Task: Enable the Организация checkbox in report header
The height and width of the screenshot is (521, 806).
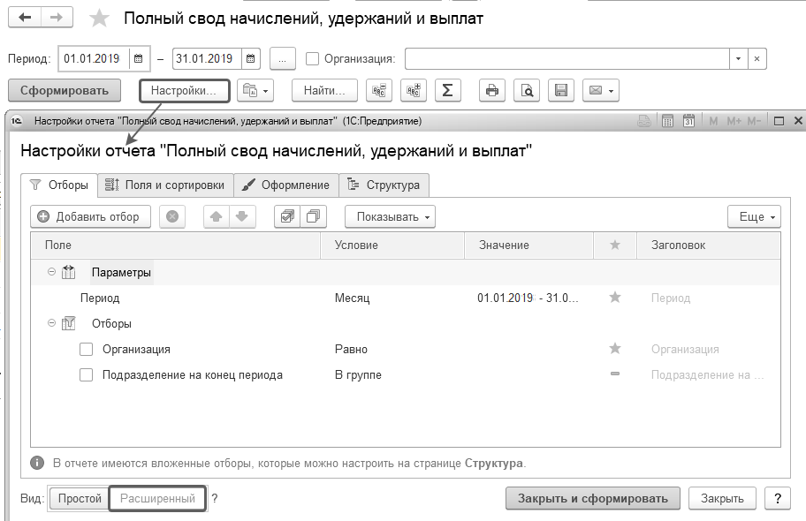Action: tap(312, 58)
